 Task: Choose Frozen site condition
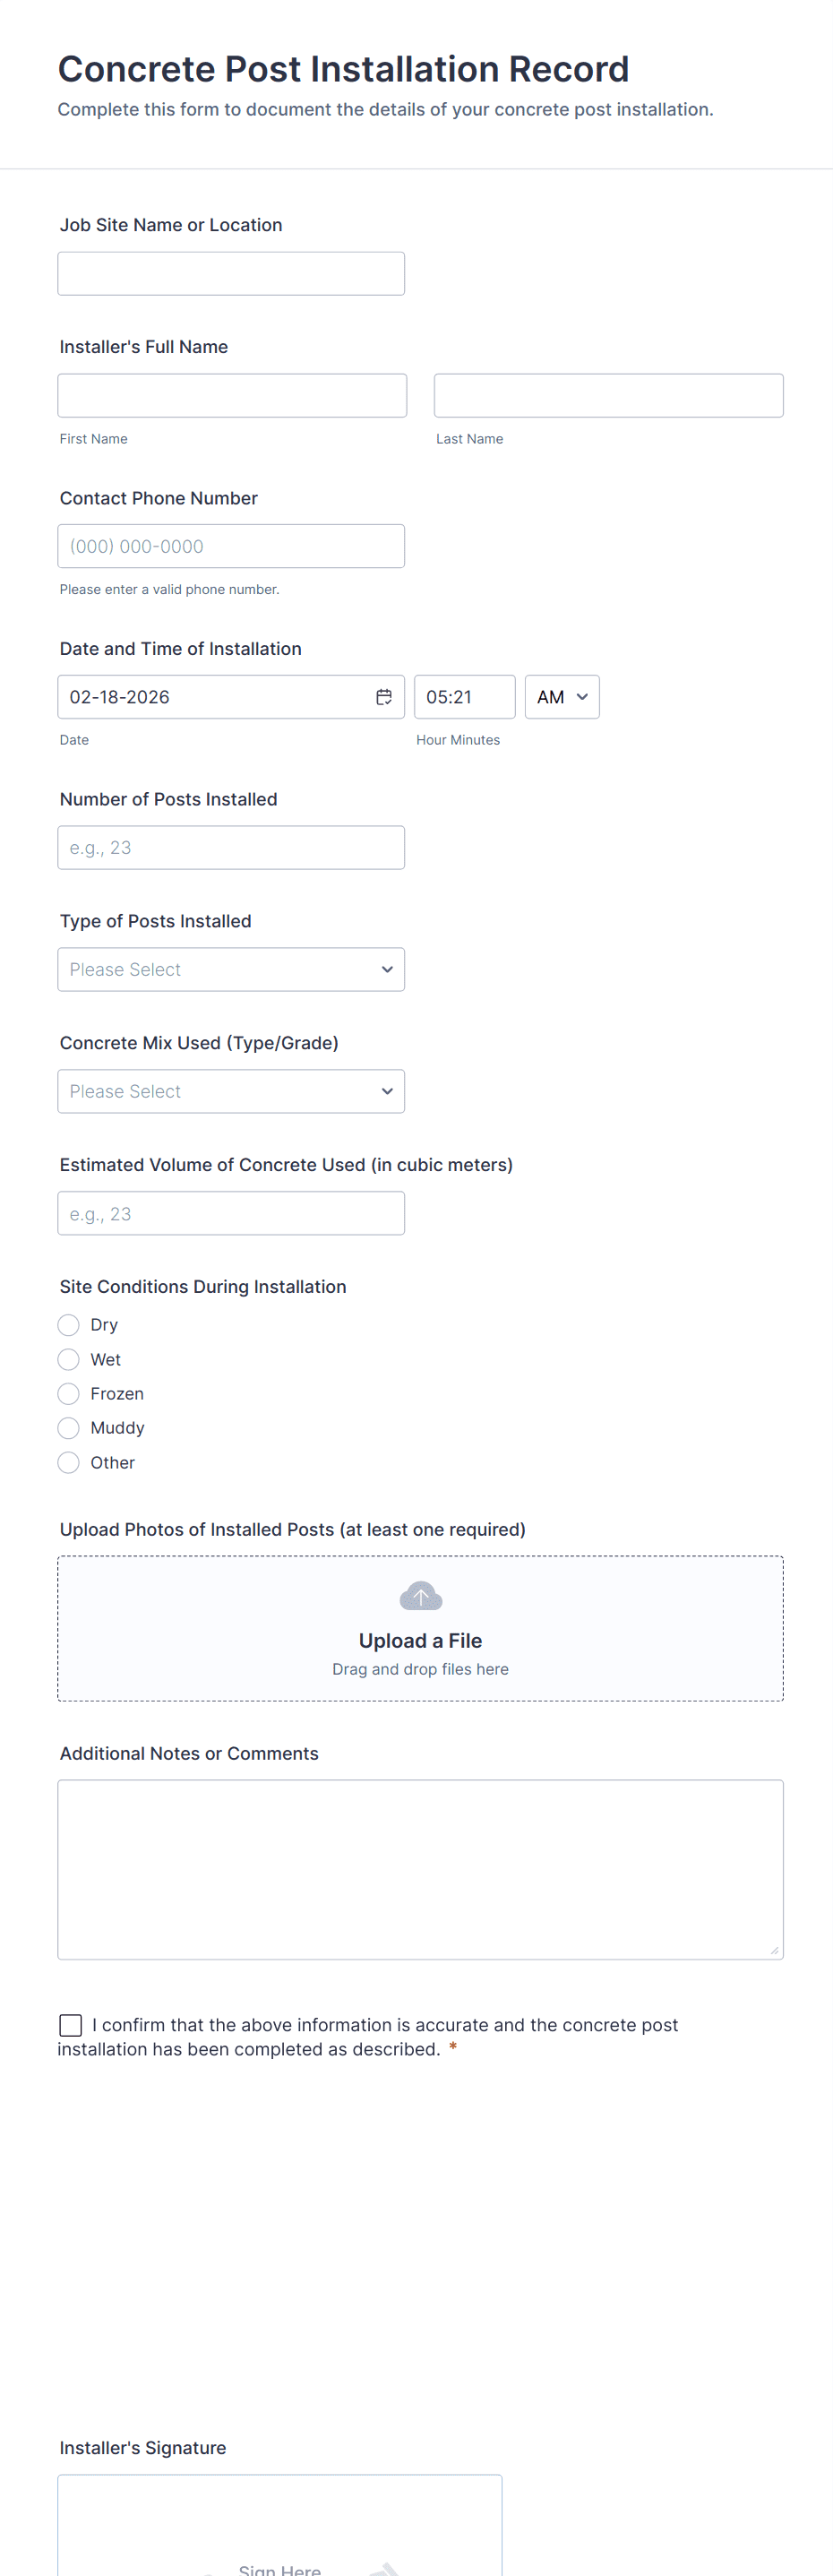click(x=69, y=1393)
